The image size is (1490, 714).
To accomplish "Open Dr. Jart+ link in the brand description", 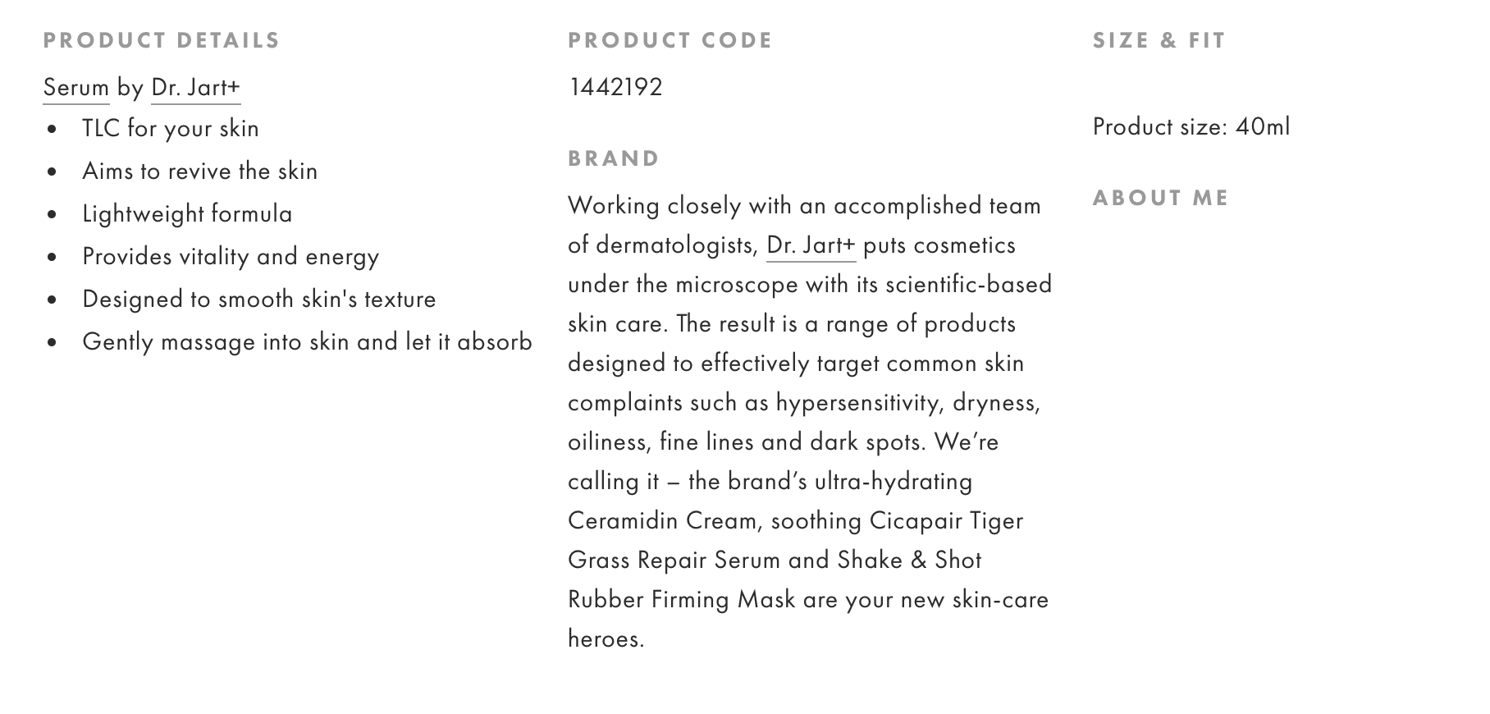I will point(810,245).
